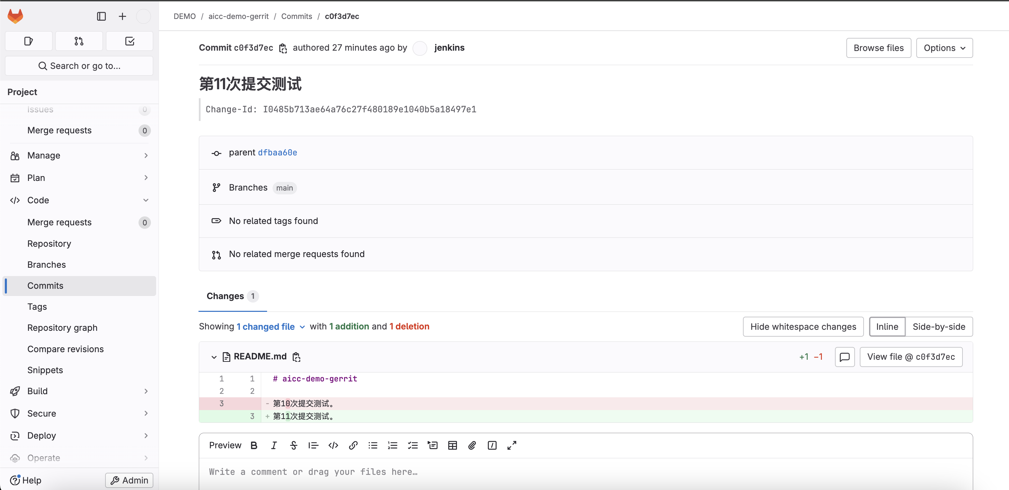Switch diff view to Side-by-side

(x=938, y=327)
